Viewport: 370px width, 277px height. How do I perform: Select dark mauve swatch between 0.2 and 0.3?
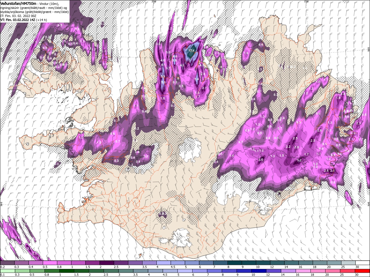click(x=7, y=263)
